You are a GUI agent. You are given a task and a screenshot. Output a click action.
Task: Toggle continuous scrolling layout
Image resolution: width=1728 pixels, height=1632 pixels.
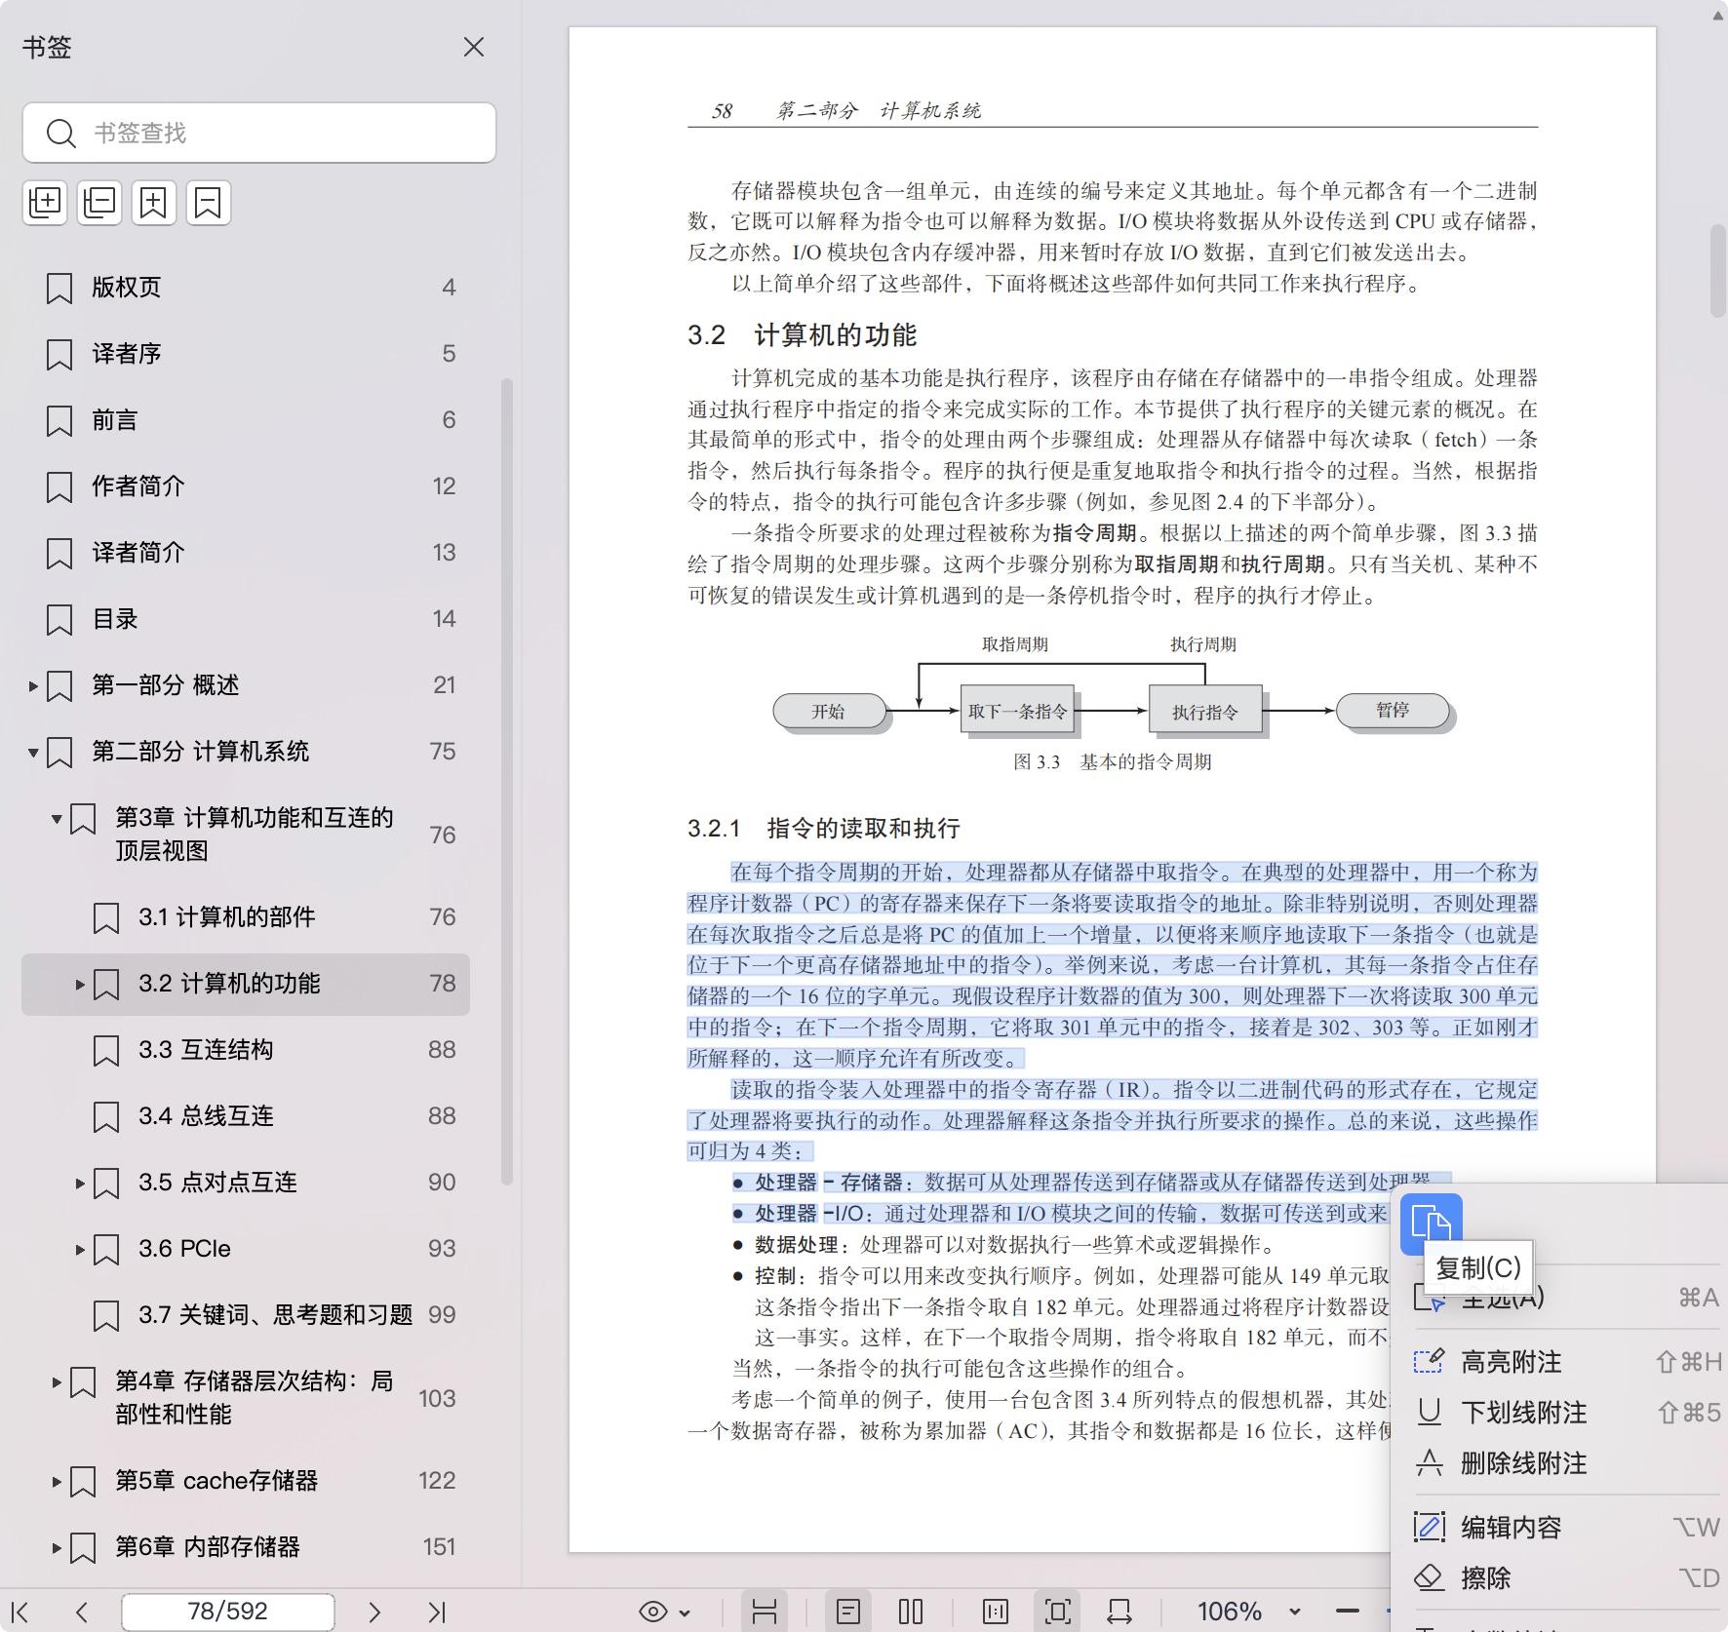click(x=766, y=1611)
